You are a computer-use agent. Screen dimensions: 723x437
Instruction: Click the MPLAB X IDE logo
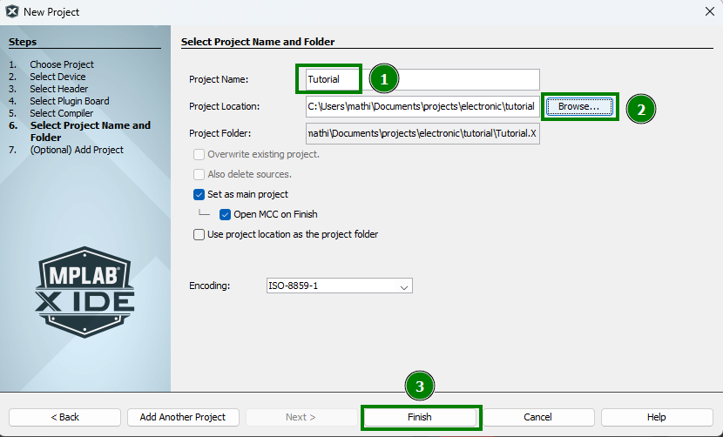coord(84,292)
